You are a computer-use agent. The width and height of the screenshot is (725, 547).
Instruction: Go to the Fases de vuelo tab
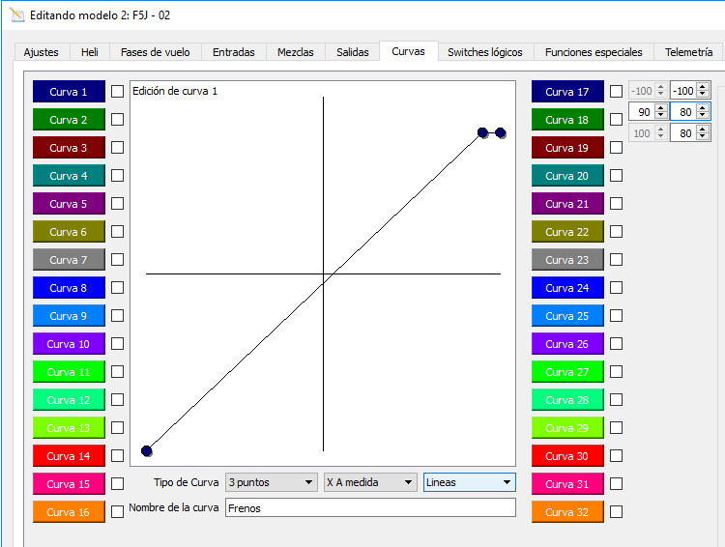coord(156,52)
